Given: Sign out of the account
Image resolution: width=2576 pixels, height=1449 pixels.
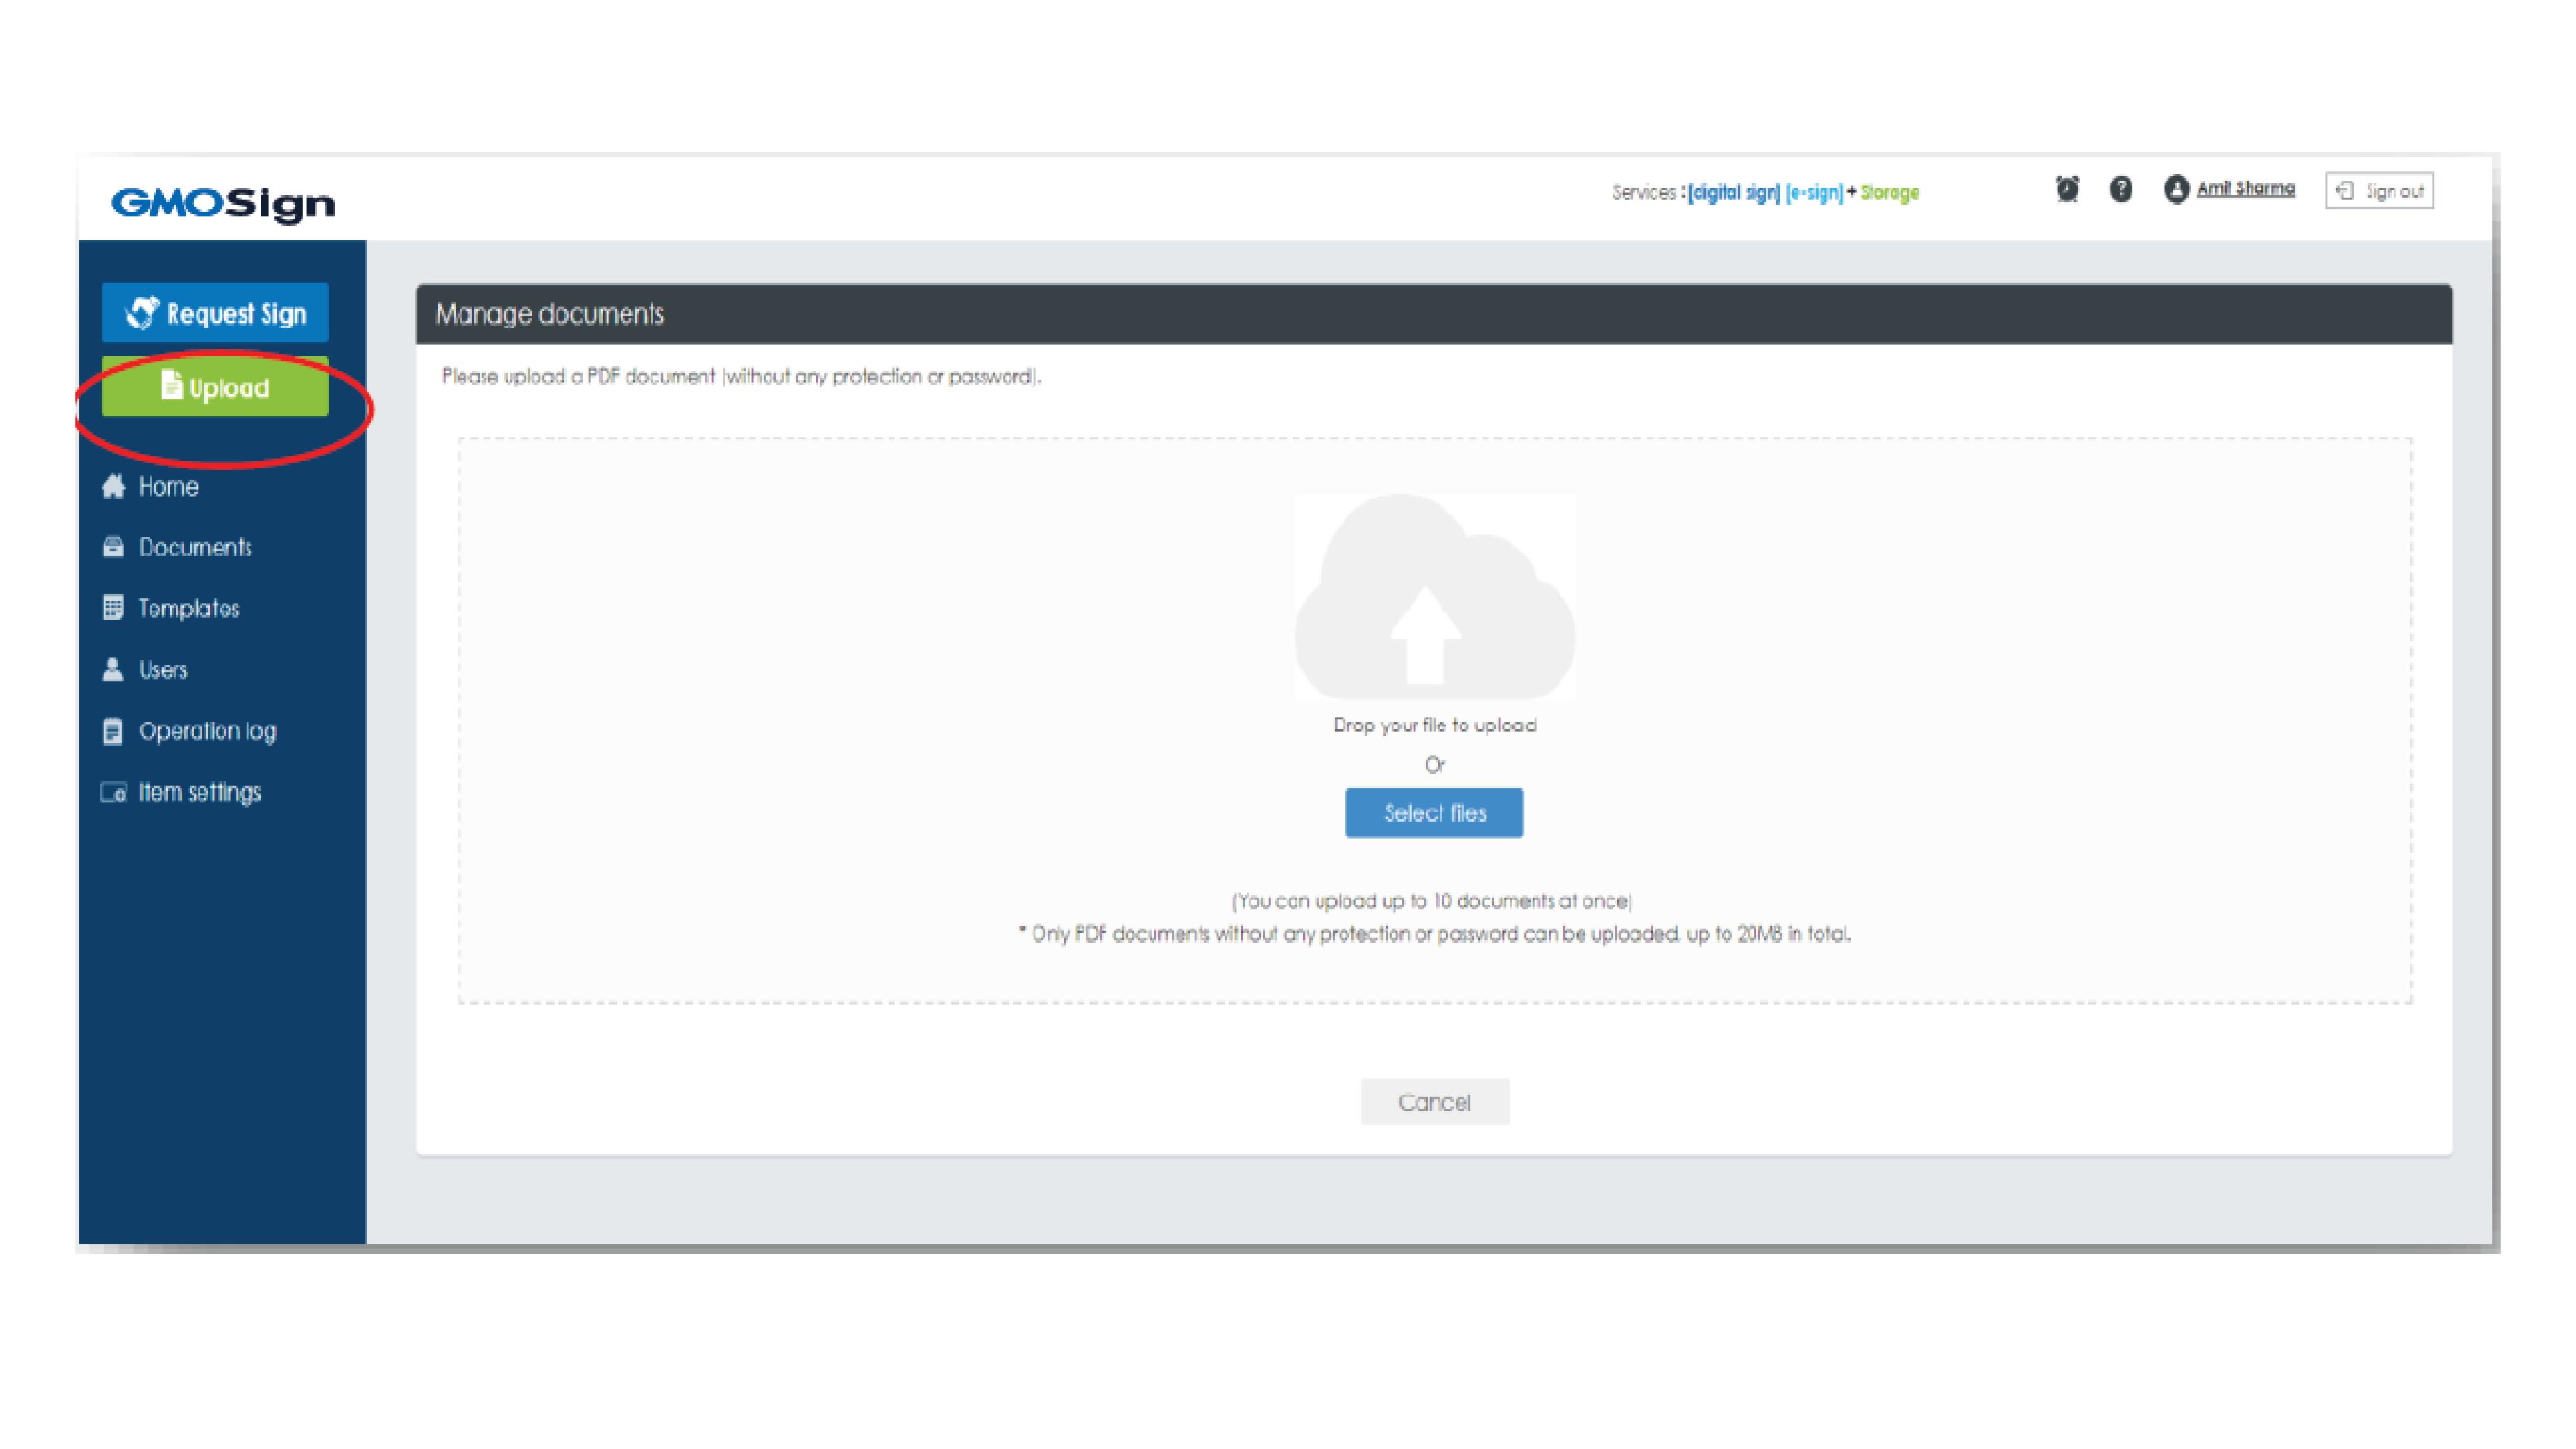Looking at the screenshot, I should coord(2379,191).
